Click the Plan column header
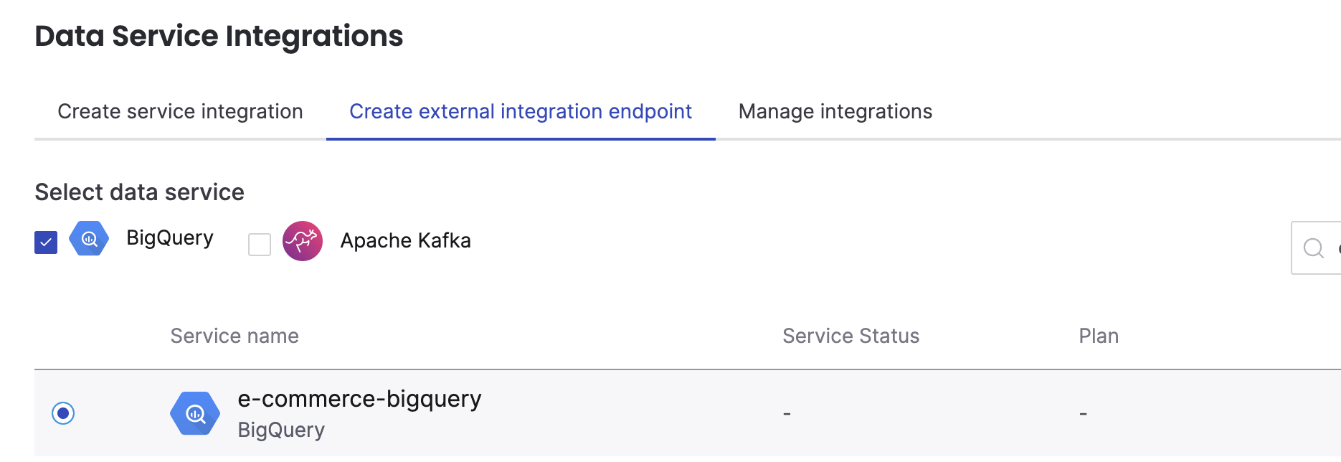The width and height of the screenshot is (1341, 462). (x=1098, y=336)
